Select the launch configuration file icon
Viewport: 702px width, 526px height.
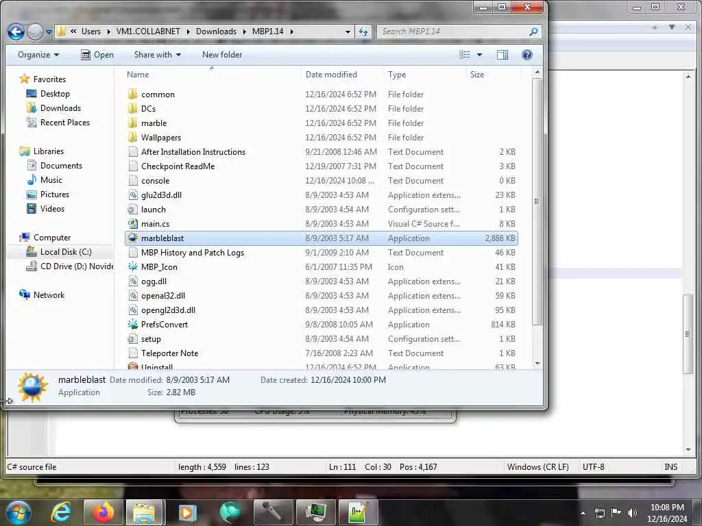coord(132,209)
